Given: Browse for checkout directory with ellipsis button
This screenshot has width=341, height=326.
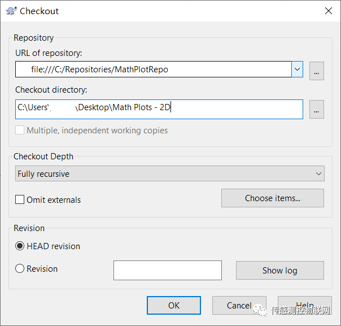Looking at the screenshot, I should pyautogui.click(x=316, y=110).
